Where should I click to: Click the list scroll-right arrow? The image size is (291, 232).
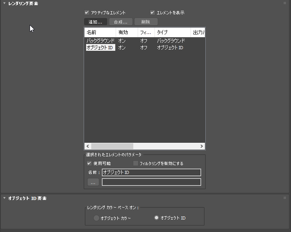[202, 146]
